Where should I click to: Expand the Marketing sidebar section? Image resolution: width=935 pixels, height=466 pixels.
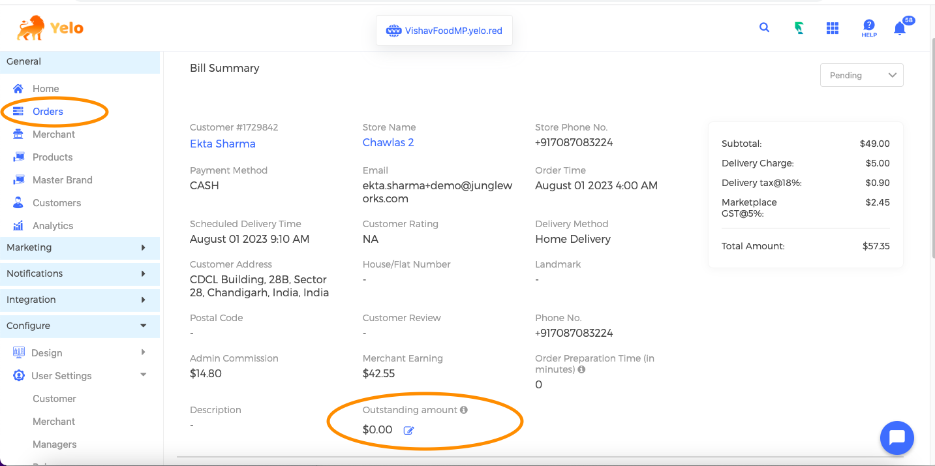80,247
